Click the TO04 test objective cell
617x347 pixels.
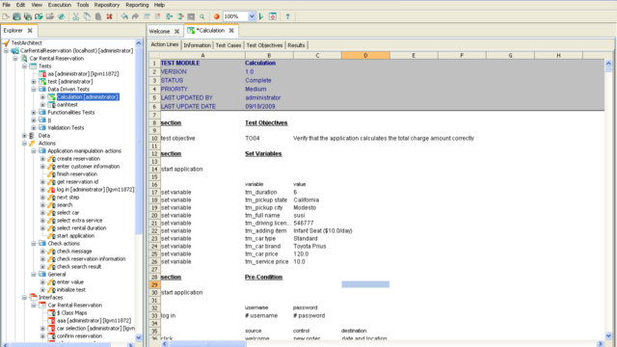click(269, 139)
